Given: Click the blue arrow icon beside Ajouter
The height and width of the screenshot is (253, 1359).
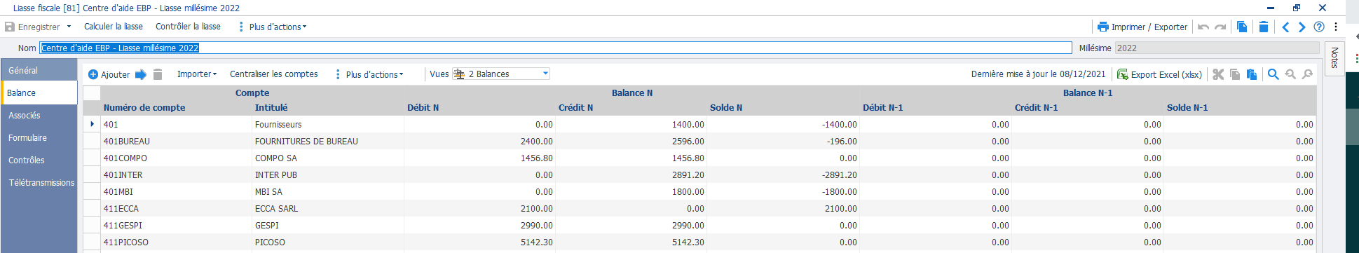Looking at the screenshot, I should click(x=141, y=74).
